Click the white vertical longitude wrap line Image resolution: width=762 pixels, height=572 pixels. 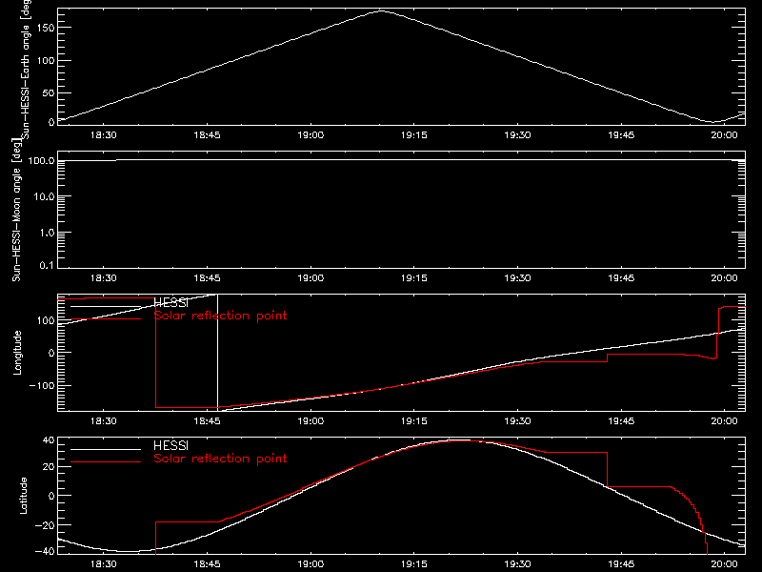[x=217, y=352]
